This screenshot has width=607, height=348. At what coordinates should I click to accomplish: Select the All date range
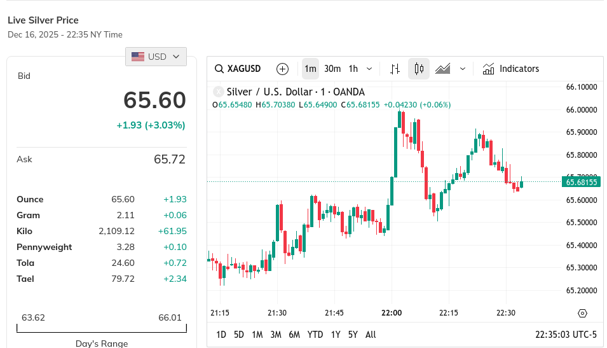click(x=371, y=335)
